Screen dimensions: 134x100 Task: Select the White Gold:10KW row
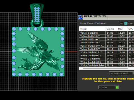(107, 59)
